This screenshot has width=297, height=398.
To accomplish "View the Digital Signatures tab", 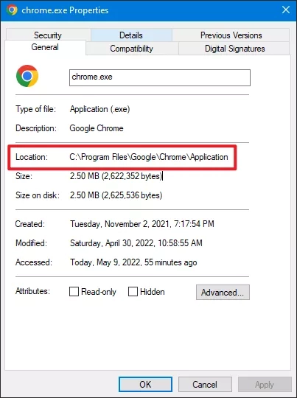I will click(x=235, y=49).
